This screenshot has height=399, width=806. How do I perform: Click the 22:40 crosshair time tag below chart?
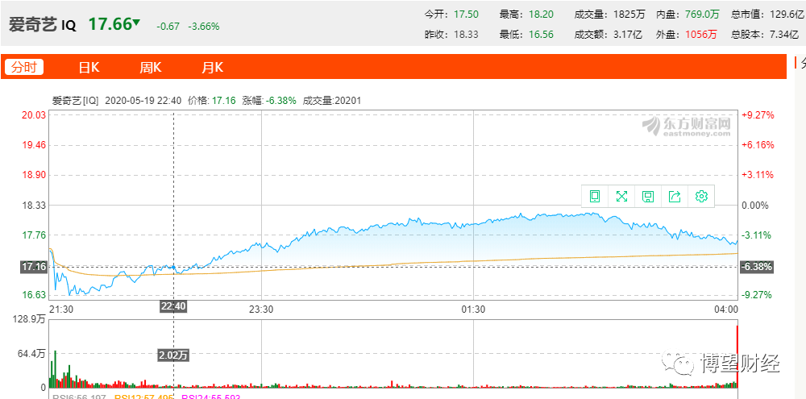point(174,307)
